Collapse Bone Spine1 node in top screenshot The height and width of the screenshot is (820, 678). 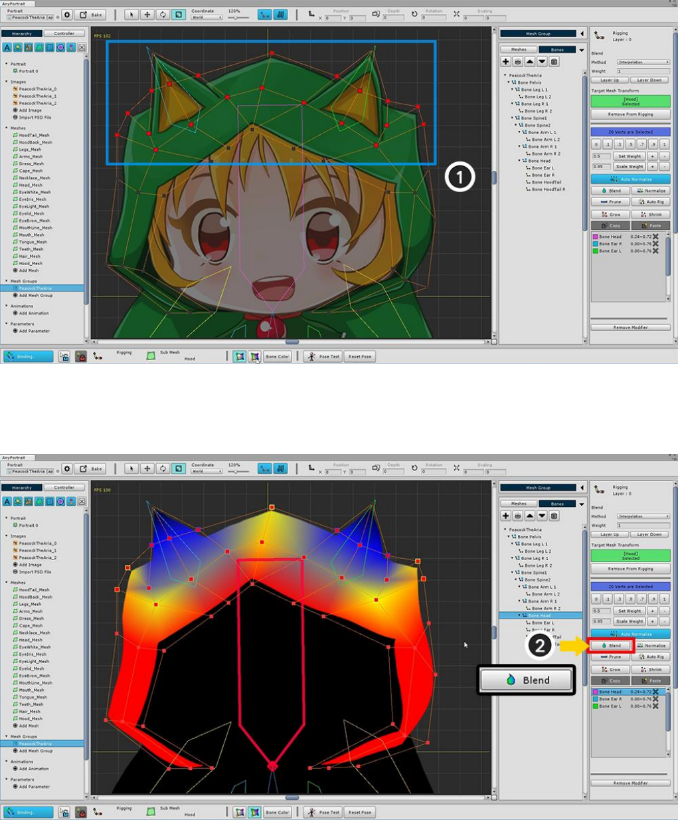(513, 118)
